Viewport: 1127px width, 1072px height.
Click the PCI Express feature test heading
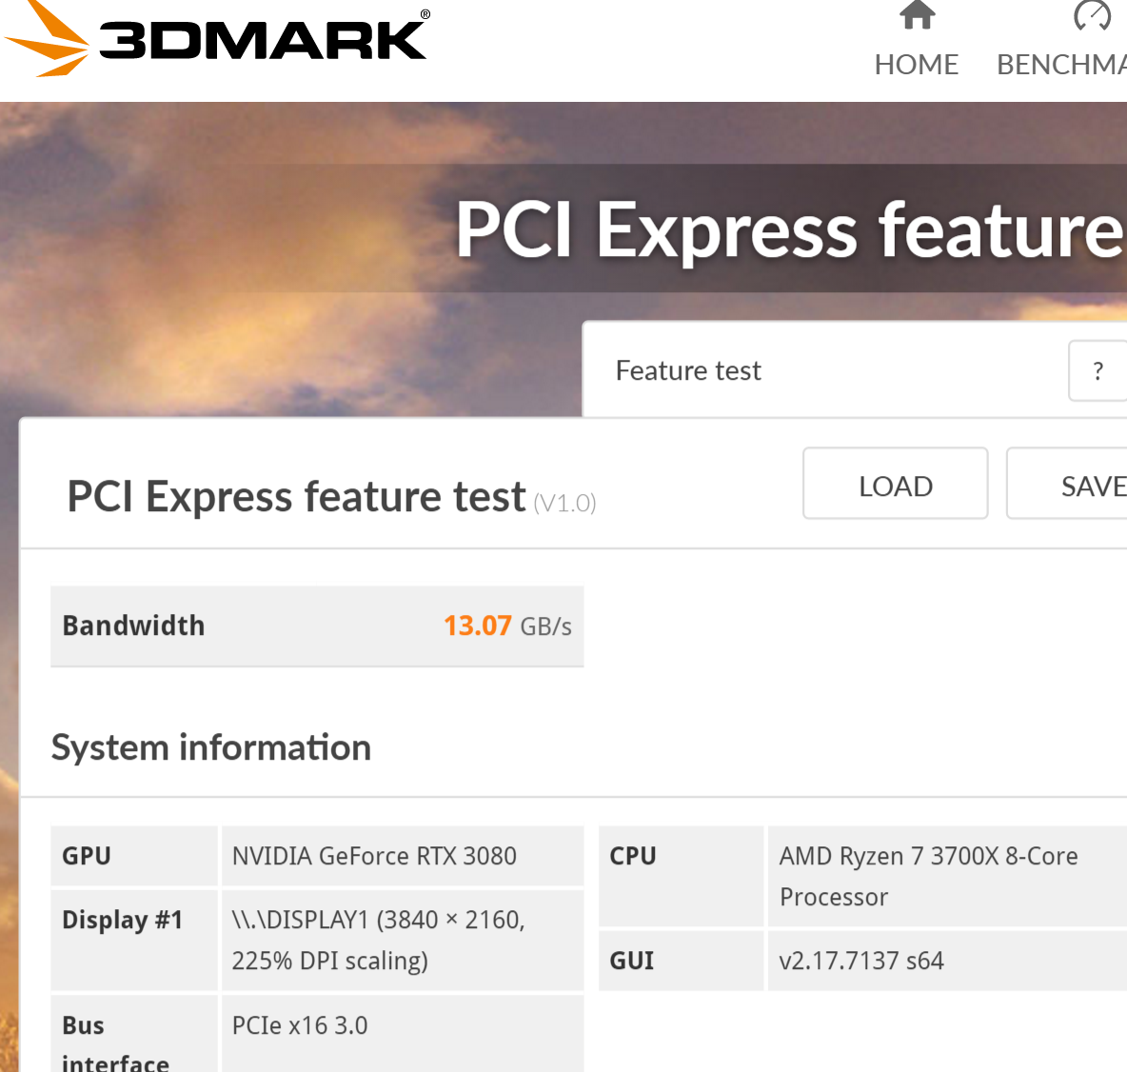tap(296, 497)
